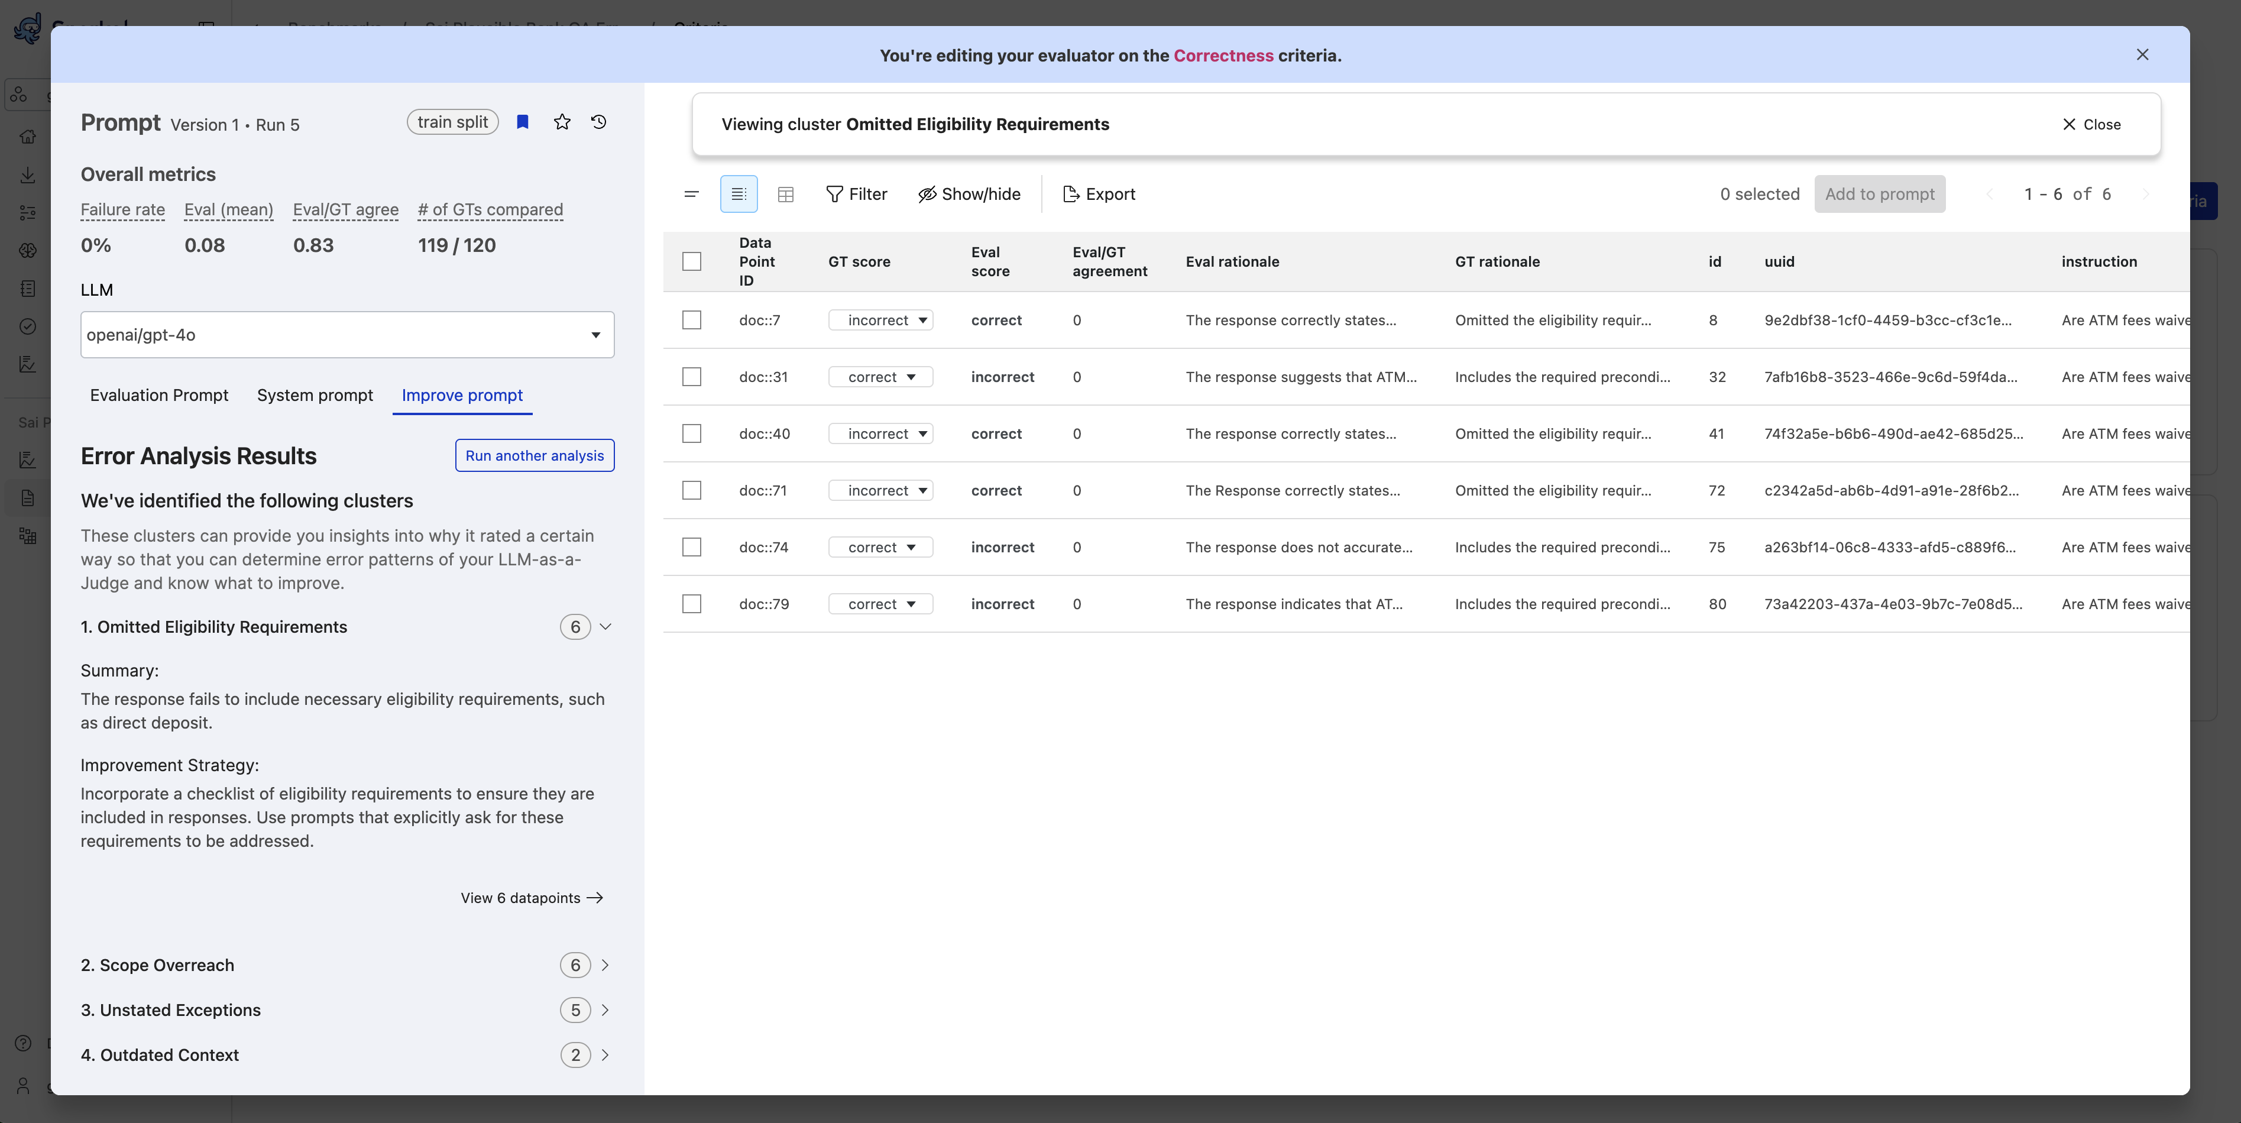Viewport: 2241px width, 1123px height.
Task: Collapse the Omitted Eligibility Requirements cluster
Action: point(606,626)
